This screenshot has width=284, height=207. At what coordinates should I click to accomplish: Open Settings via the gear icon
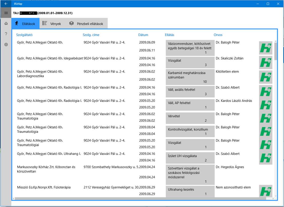(x=6, y=44)
